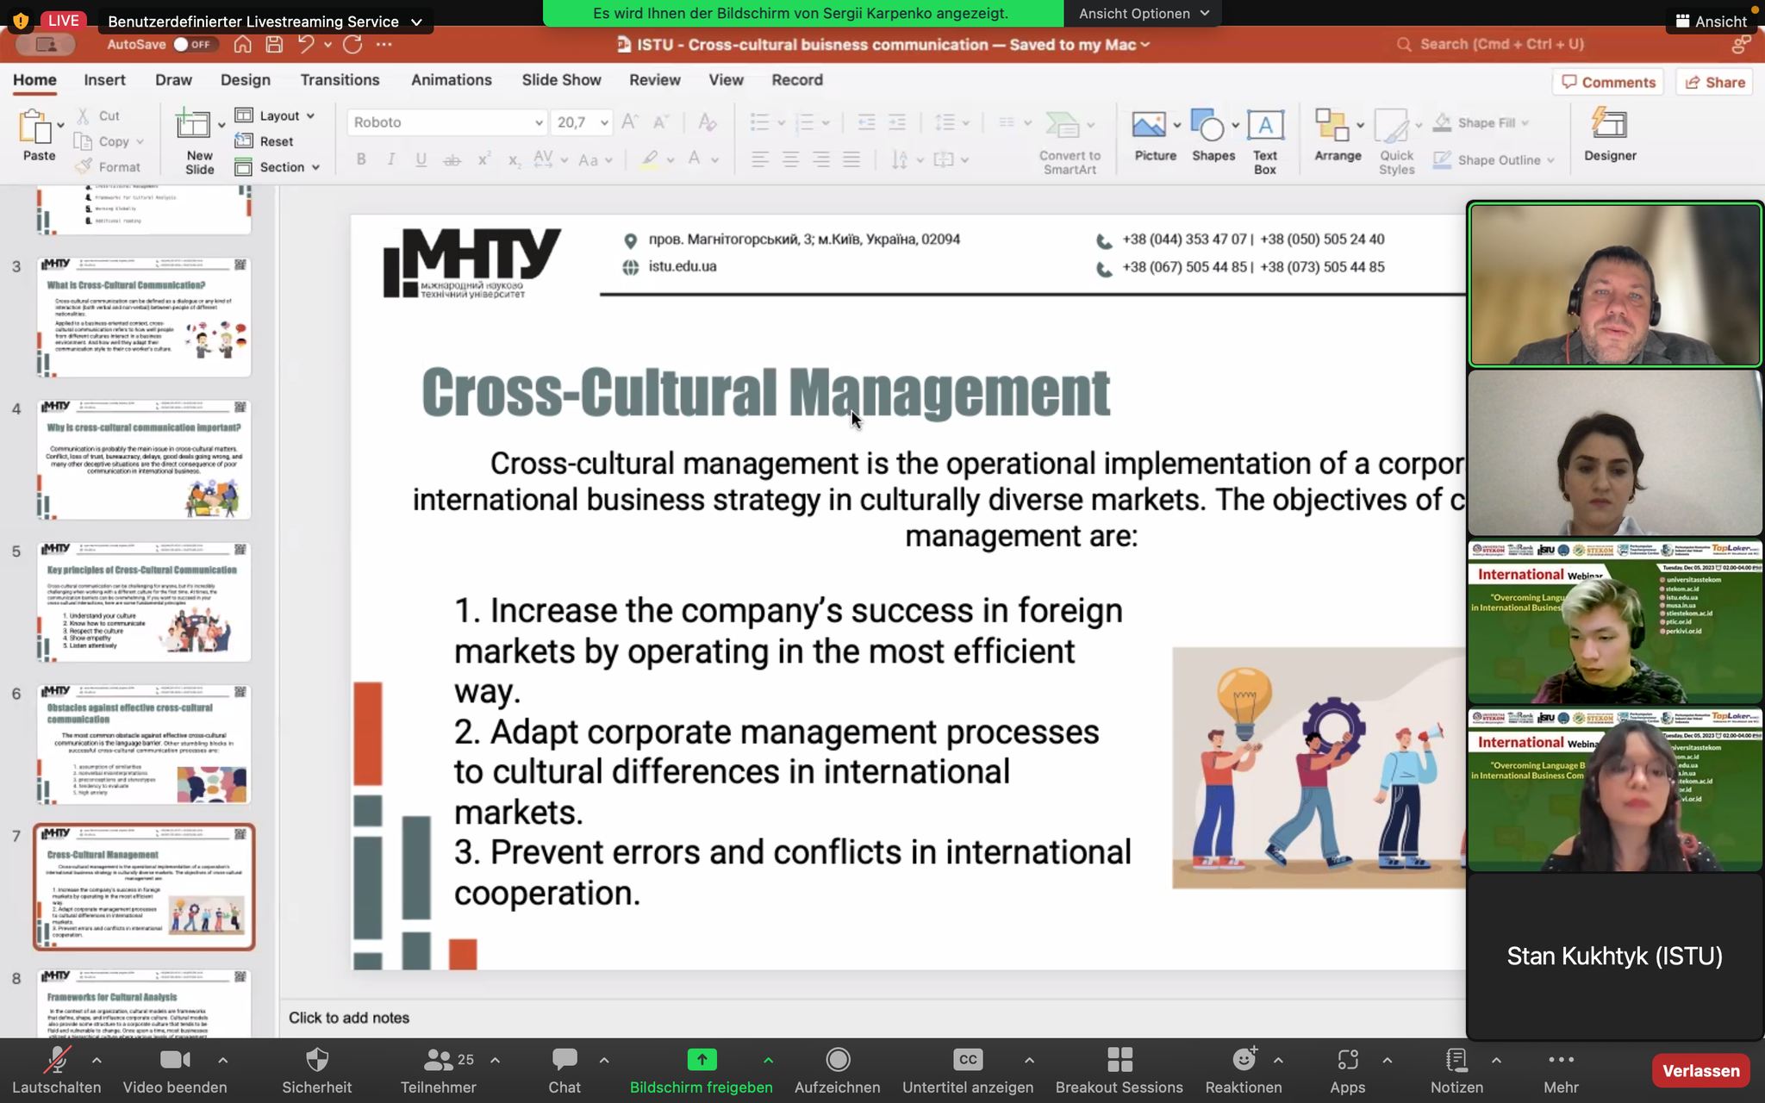This screenshot has width=1765, height=1103.
Task: Switch to the Review tab
Action: pos(654,79)
